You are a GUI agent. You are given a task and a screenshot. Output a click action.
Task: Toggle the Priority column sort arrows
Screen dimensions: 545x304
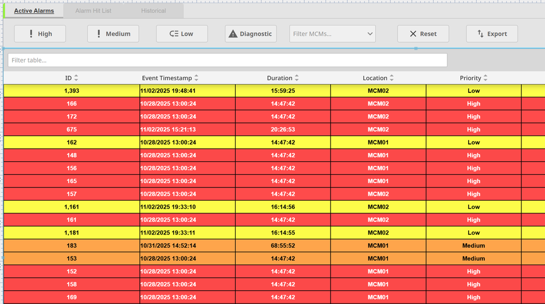[485, 78]
